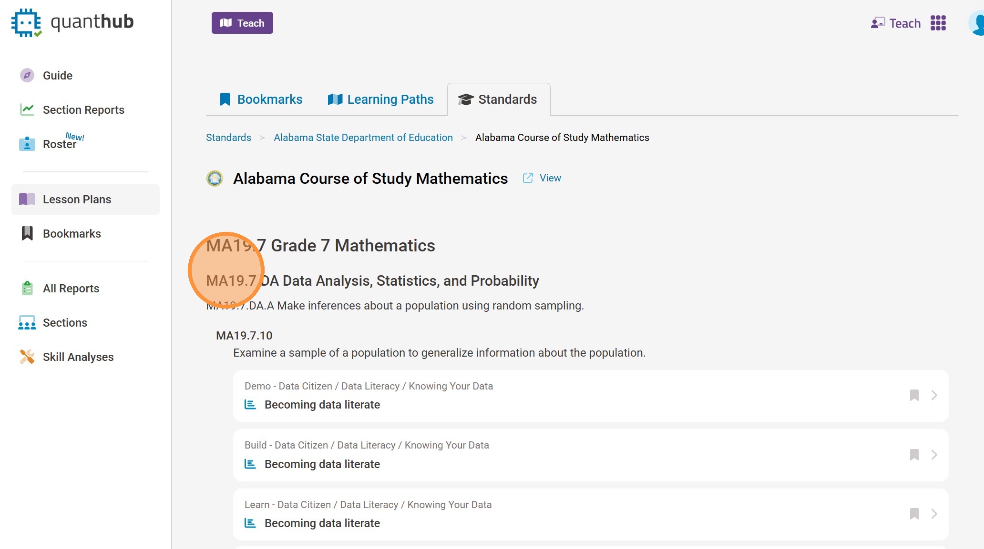Open Skill Analyses in sidebar
Image resolution: width=984 pixels, height=549 pixels.
click(78, 357)
